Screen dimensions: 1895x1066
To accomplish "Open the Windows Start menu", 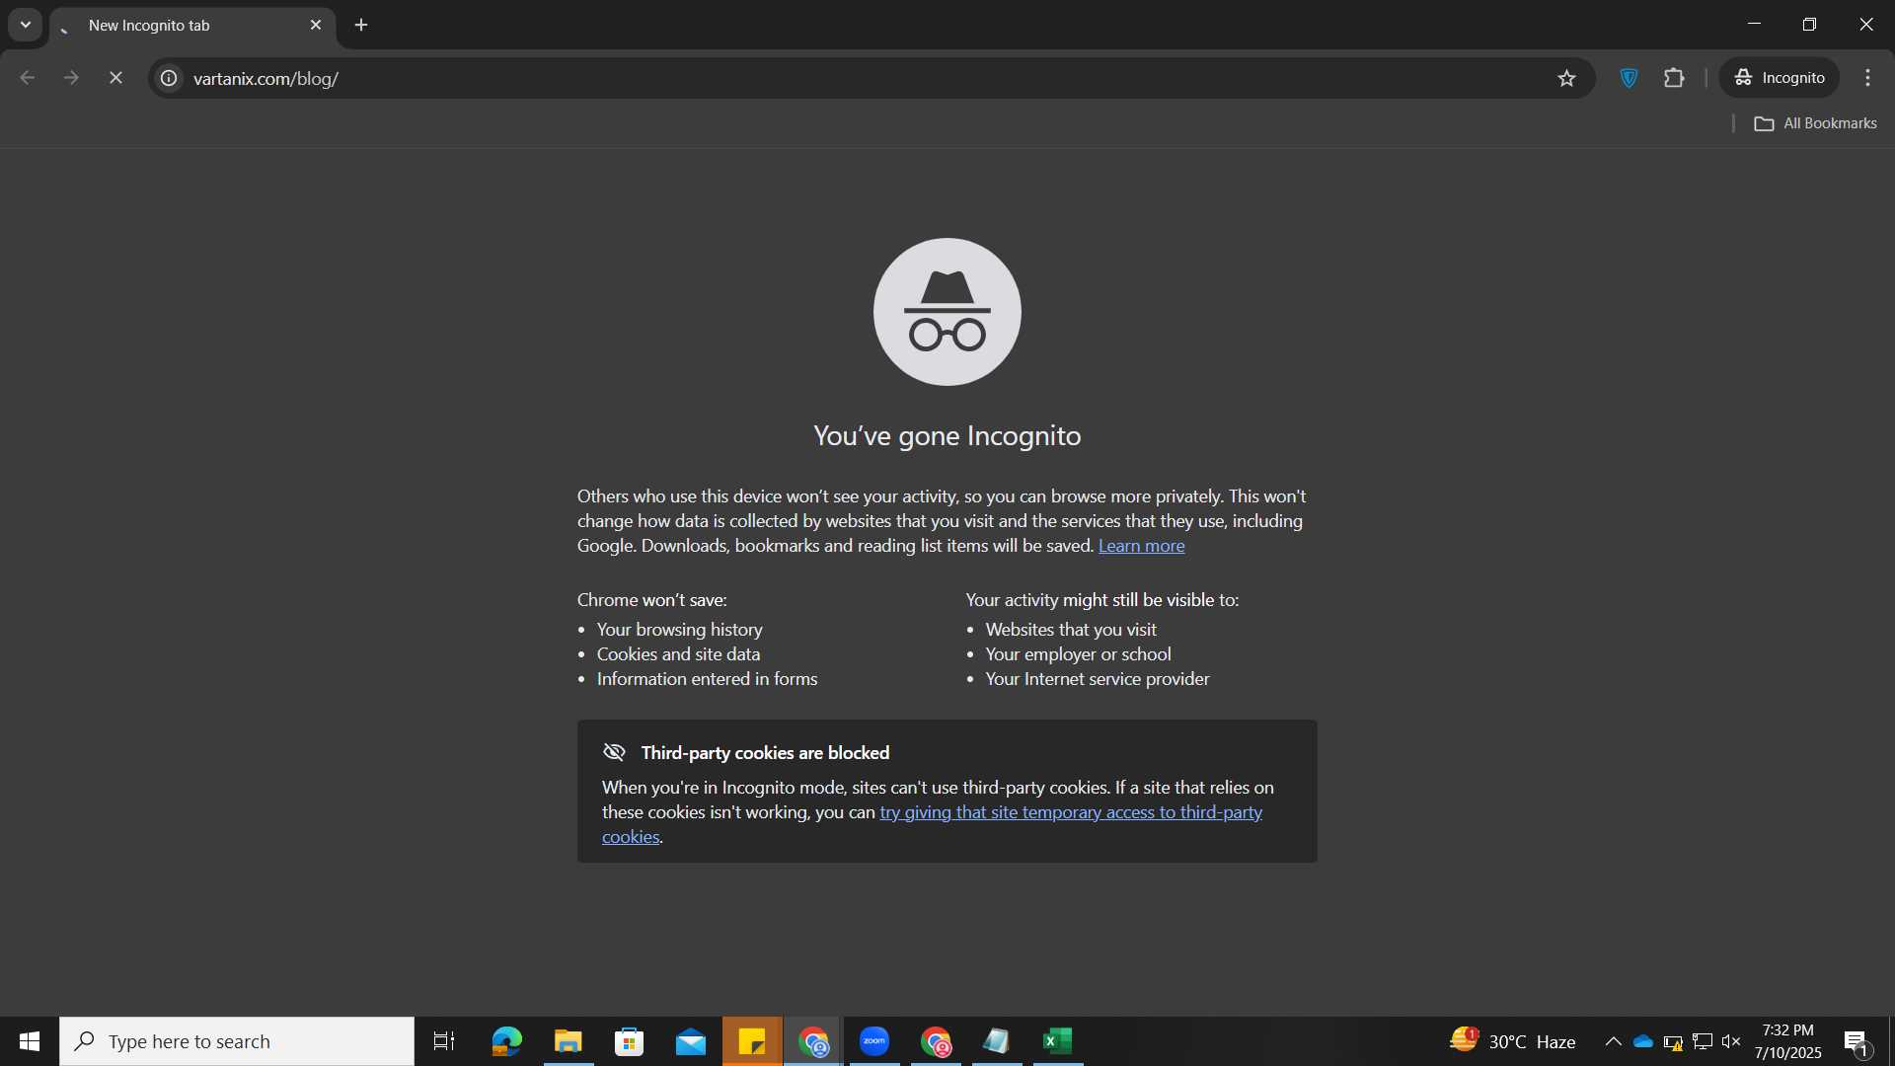I will [x=30, y=1041].
